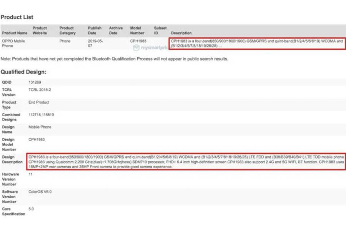This screenshot has width=346, height=231.
Task: Click the Product Type label
Action: click(x=9, y=105)
